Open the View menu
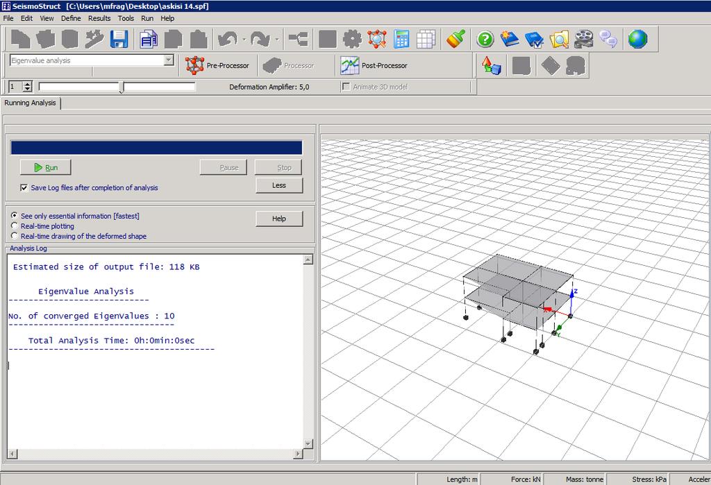This screenshot has height=485, width=711. click(x=47, y=18)
